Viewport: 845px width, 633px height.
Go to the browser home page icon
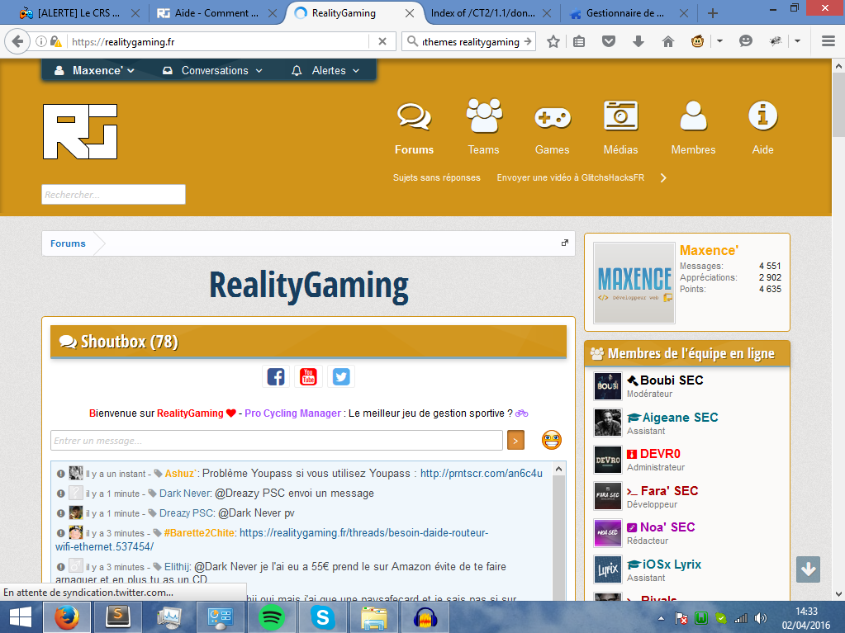click(668, 41)
